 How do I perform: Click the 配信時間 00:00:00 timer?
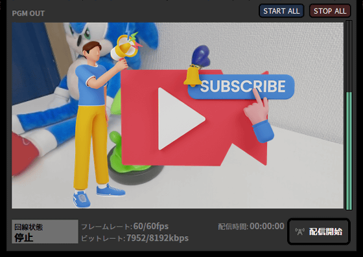click(x=251, y=226)
